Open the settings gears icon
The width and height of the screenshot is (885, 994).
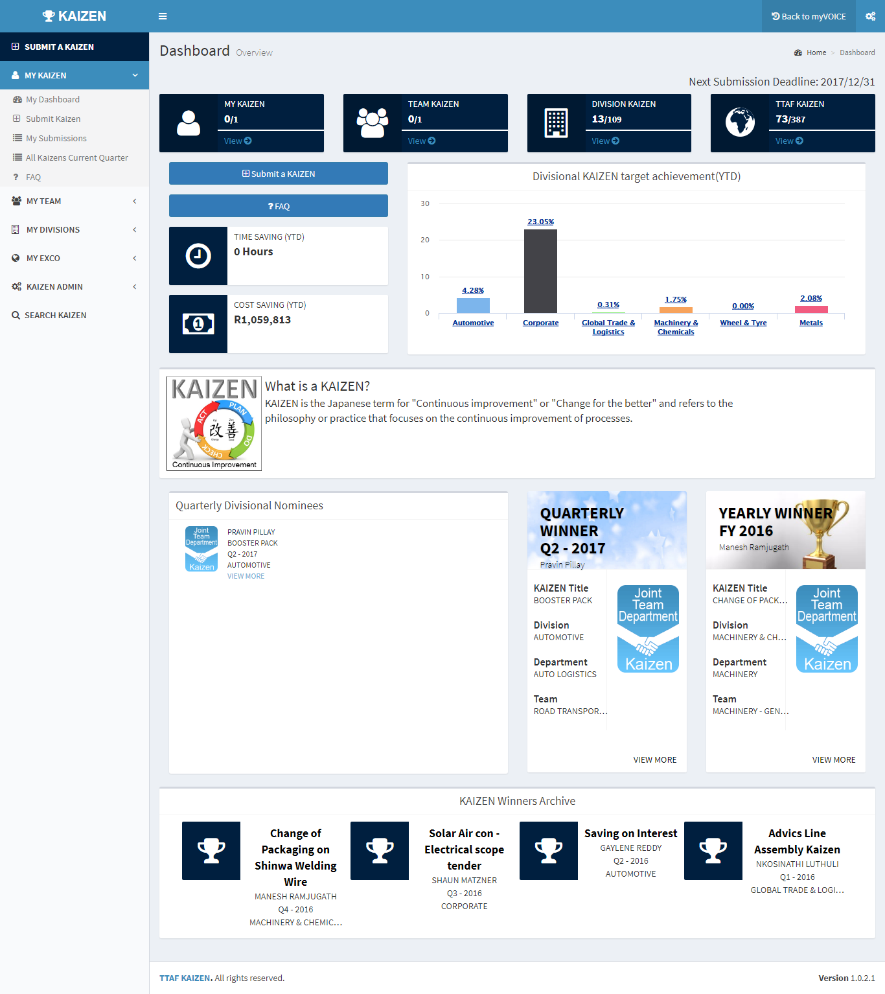(x=870, y=16)
